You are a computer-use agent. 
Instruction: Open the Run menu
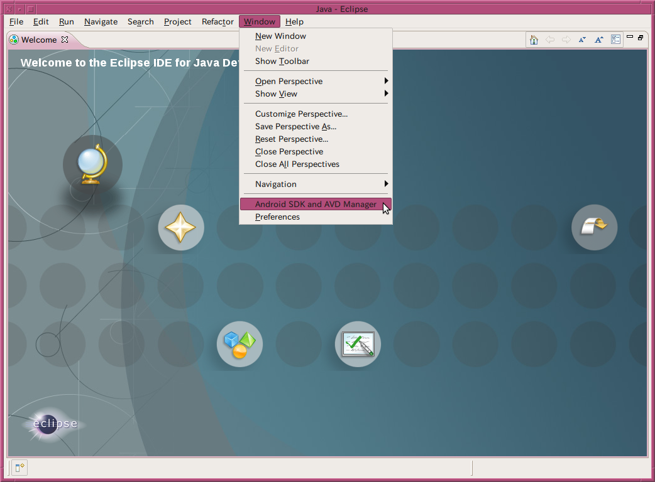[x=67, y=22]
